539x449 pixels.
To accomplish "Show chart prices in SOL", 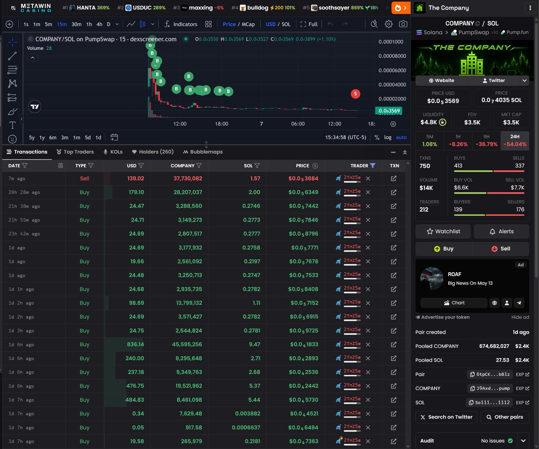I will coord(286,24).
